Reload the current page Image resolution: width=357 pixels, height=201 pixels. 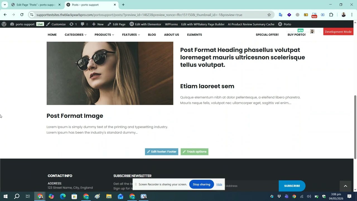coord(22,15)
